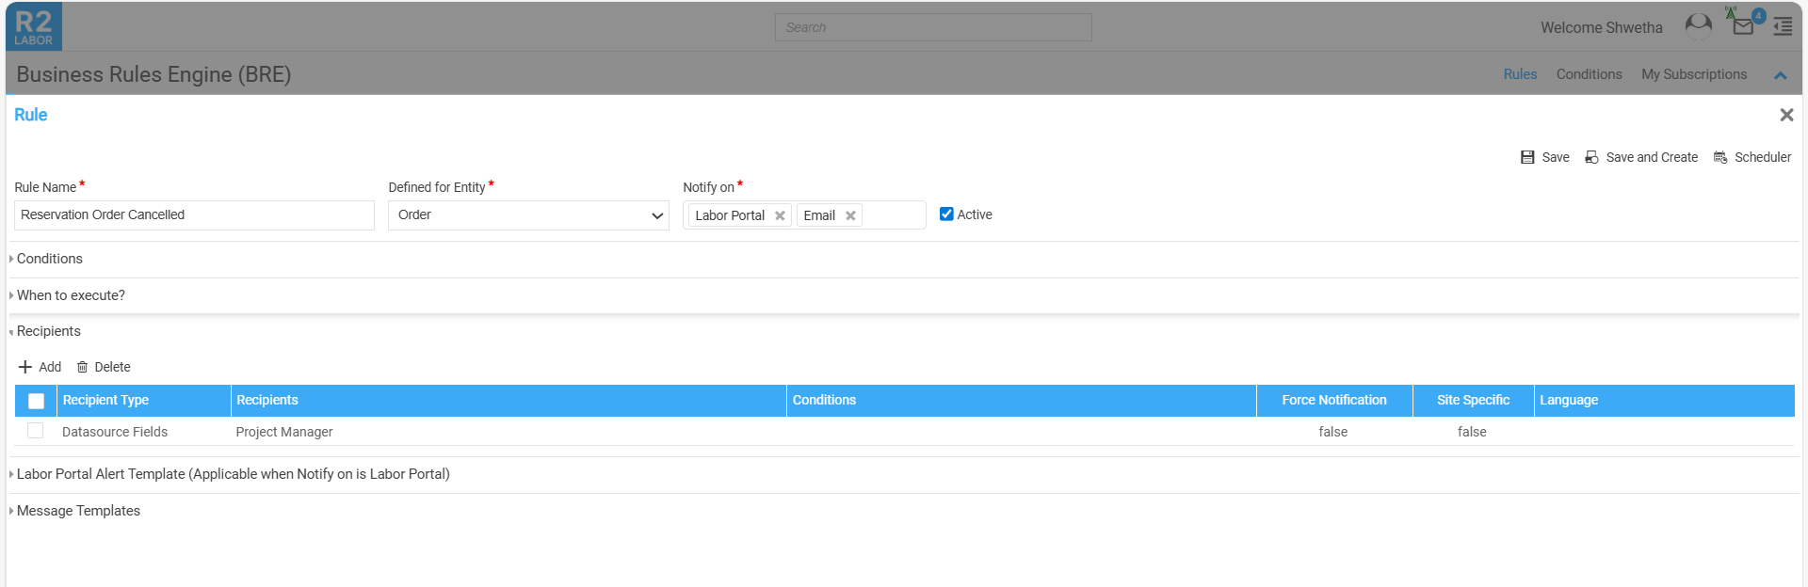The height and width of the screenshot is (587, 1808).
Task: Collapse the BRE header with chevron
Action: point(1780,75)
